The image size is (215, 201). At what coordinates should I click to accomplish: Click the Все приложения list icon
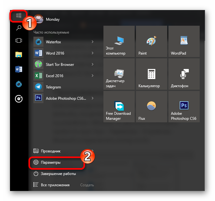point(36,185)
